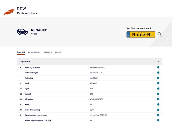172x129 pixels.
Task: Select the Overzicht tab
Action: (x=21, y=52)
